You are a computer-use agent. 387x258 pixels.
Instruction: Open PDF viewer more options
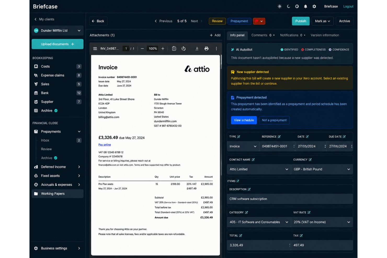point(216,49)
